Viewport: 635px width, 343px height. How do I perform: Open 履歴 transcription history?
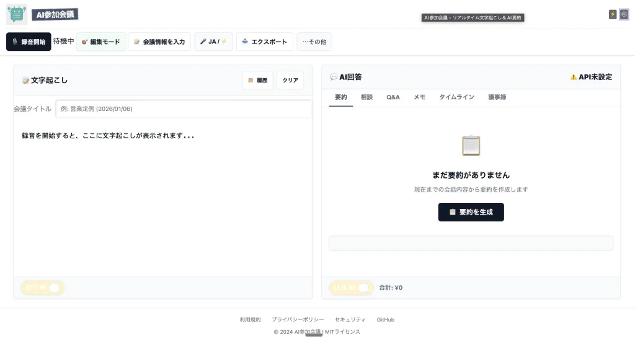click(x=257, y=81)
